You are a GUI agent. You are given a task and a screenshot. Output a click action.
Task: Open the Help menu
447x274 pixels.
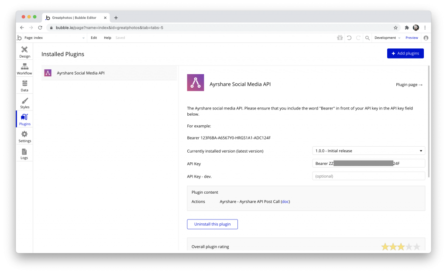(x=107, y=38)
